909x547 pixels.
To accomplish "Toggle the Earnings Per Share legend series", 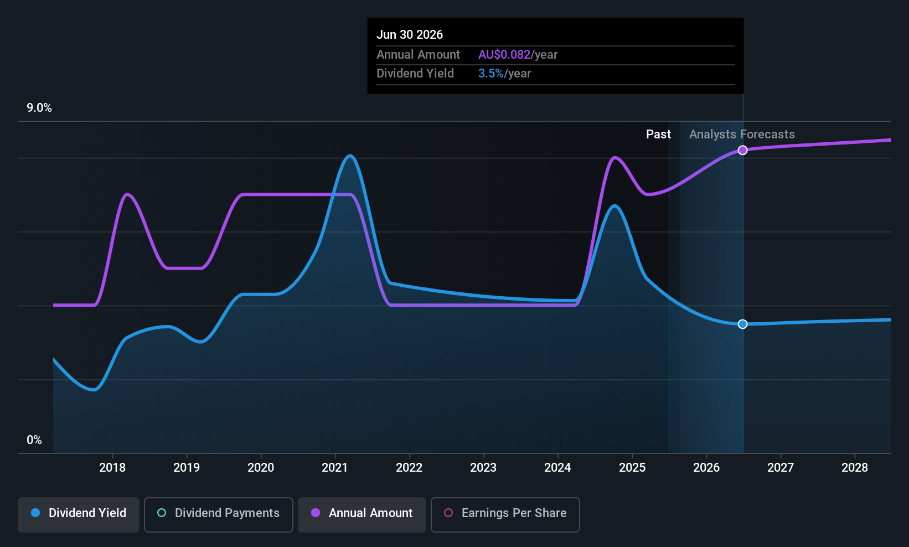I will pos(505,515).
